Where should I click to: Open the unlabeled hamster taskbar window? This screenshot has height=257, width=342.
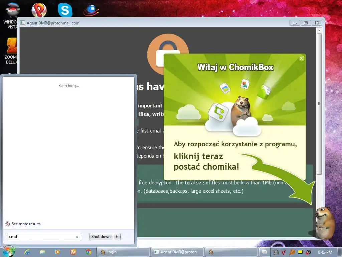tap(231, 252)
